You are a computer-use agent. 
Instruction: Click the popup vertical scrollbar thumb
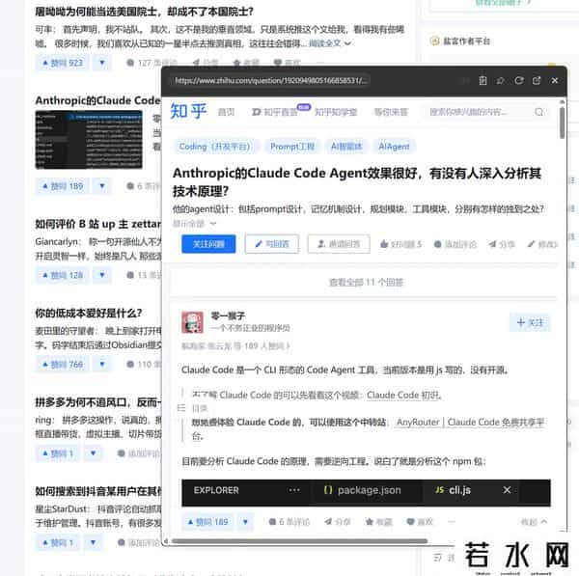click(562, 123)
